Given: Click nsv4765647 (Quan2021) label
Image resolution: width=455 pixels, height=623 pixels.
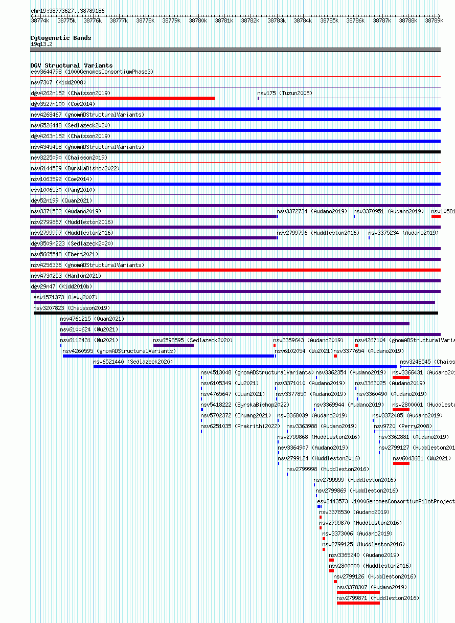Looking at the screenshot, I should [233, 394].
